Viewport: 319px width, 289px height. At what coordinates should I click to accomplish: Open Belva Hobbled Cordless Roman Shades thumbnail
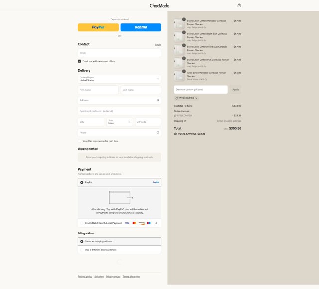click(x=179, y=24)
